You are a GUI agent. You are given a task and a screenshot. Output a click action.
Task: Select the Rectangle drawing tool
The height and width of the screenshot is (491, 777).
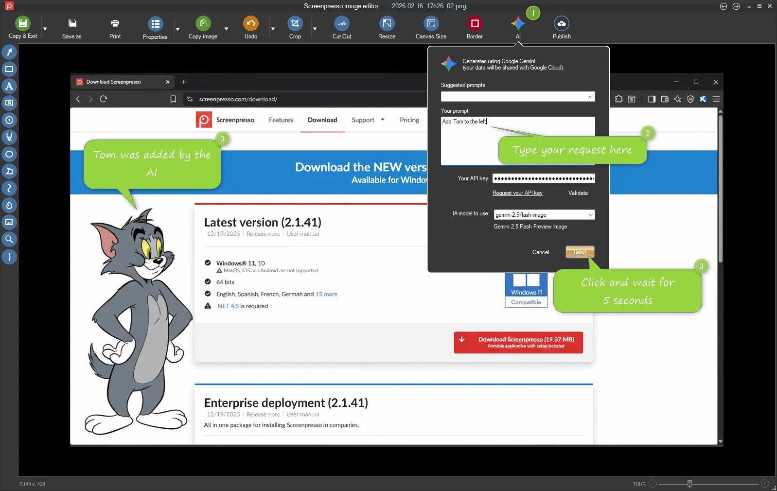click(9, 69)
